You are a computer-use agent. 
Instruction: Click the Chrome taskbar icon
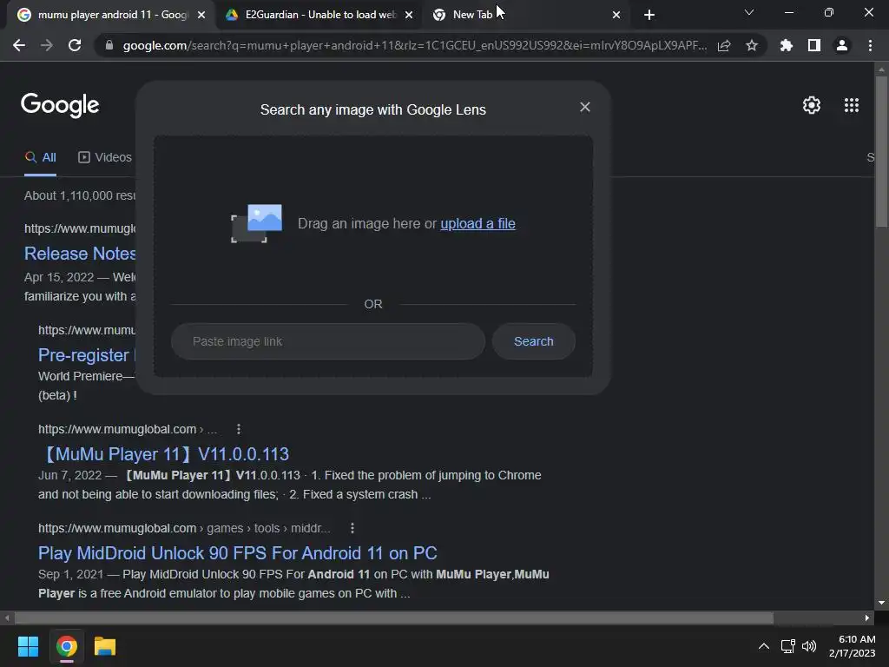pyautogui.click(x=66, y=646)
